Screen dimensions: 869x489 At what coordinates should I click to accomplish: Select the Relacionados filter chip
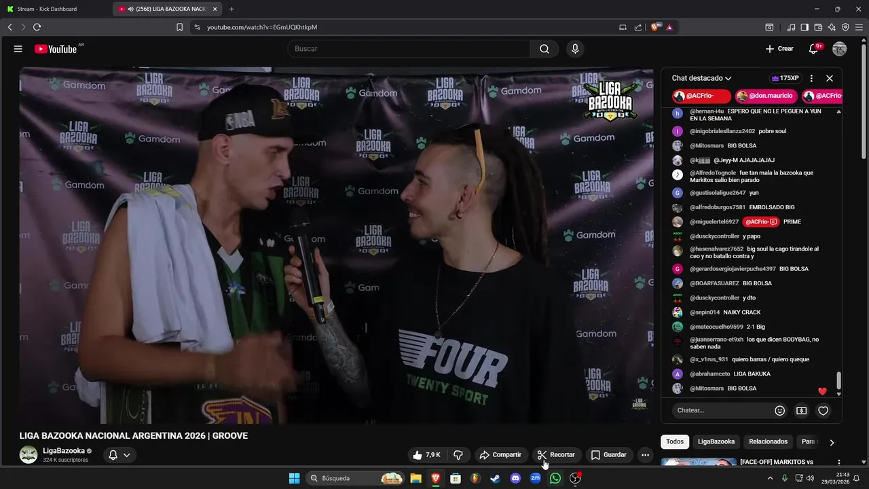[768, 441]
